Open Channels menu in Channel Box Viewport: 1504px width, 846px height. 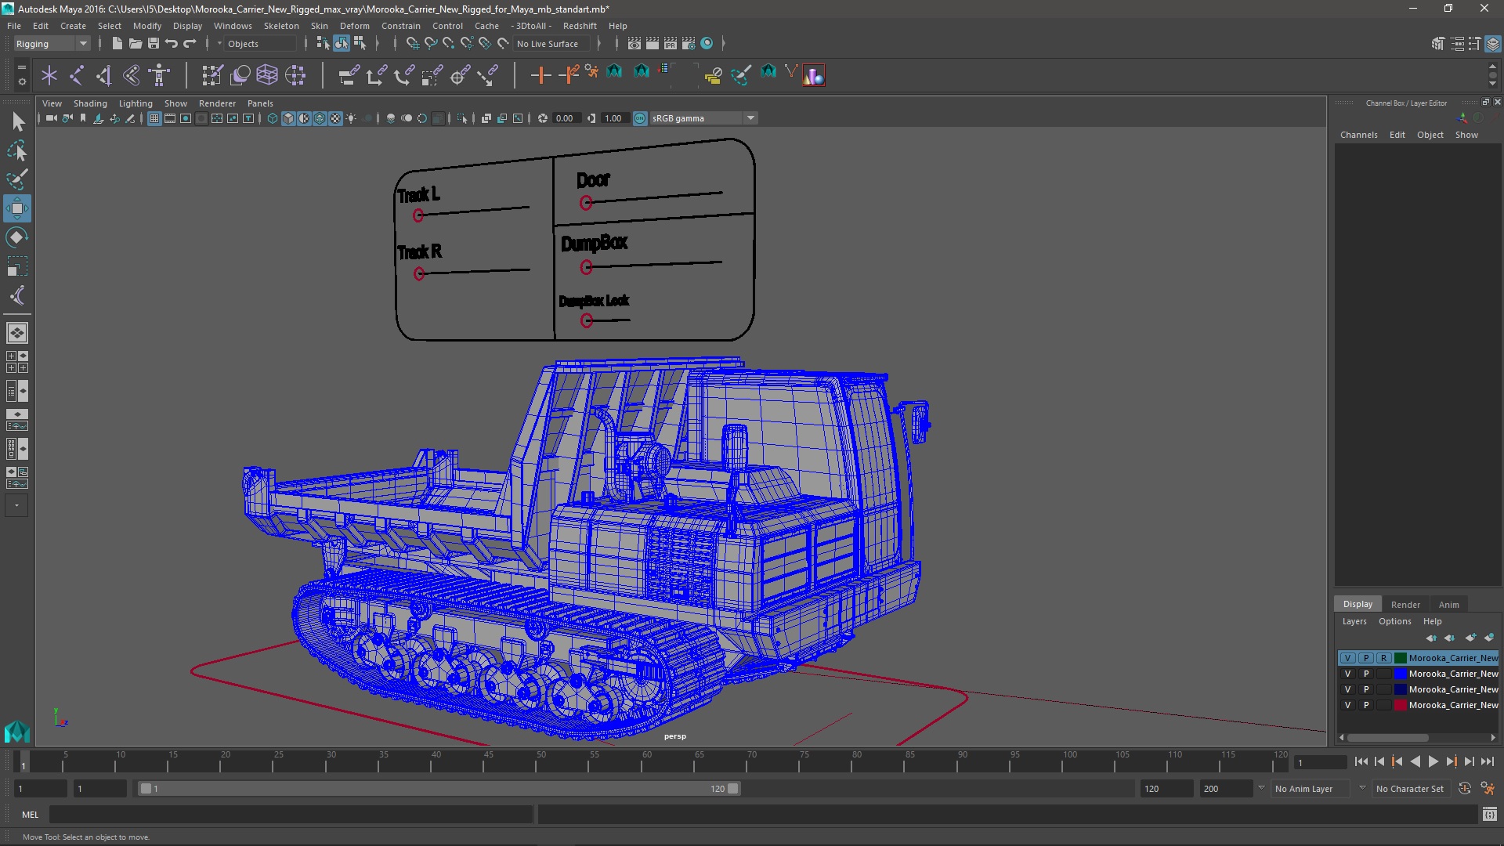pos(1358,135)
